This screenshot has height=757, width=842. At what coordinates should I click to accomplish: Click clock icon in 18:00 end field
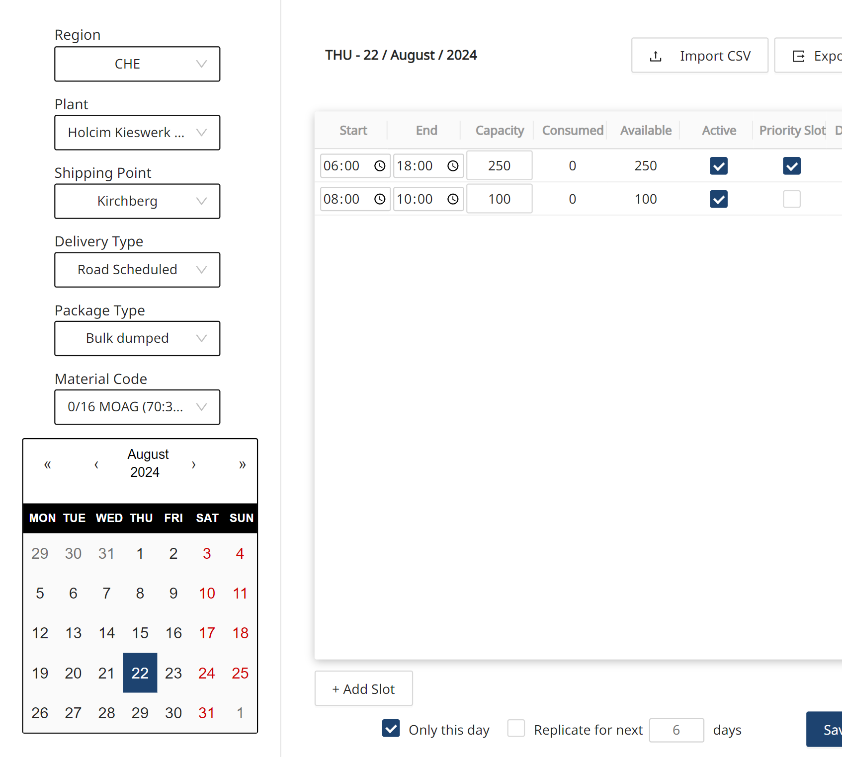(453, 166)
